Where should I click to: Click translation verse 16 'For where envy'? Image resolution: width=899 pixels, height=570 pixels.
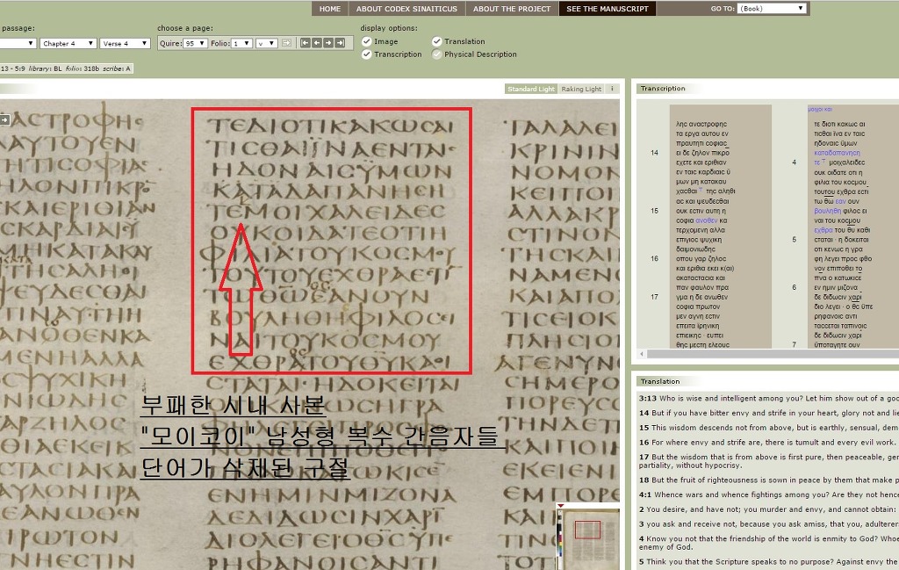point(769,443)
